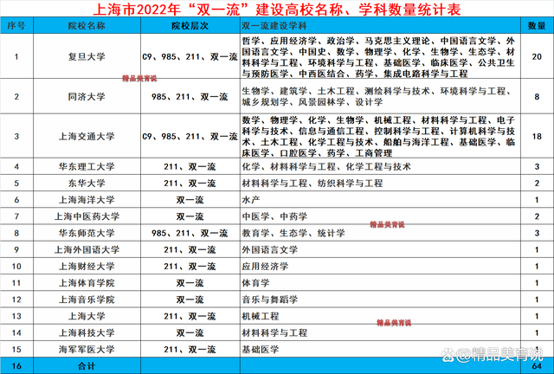Screen dimensions: 554x374
Task: Click the 体育学 discipline cell
Action: tap(380, 283)
